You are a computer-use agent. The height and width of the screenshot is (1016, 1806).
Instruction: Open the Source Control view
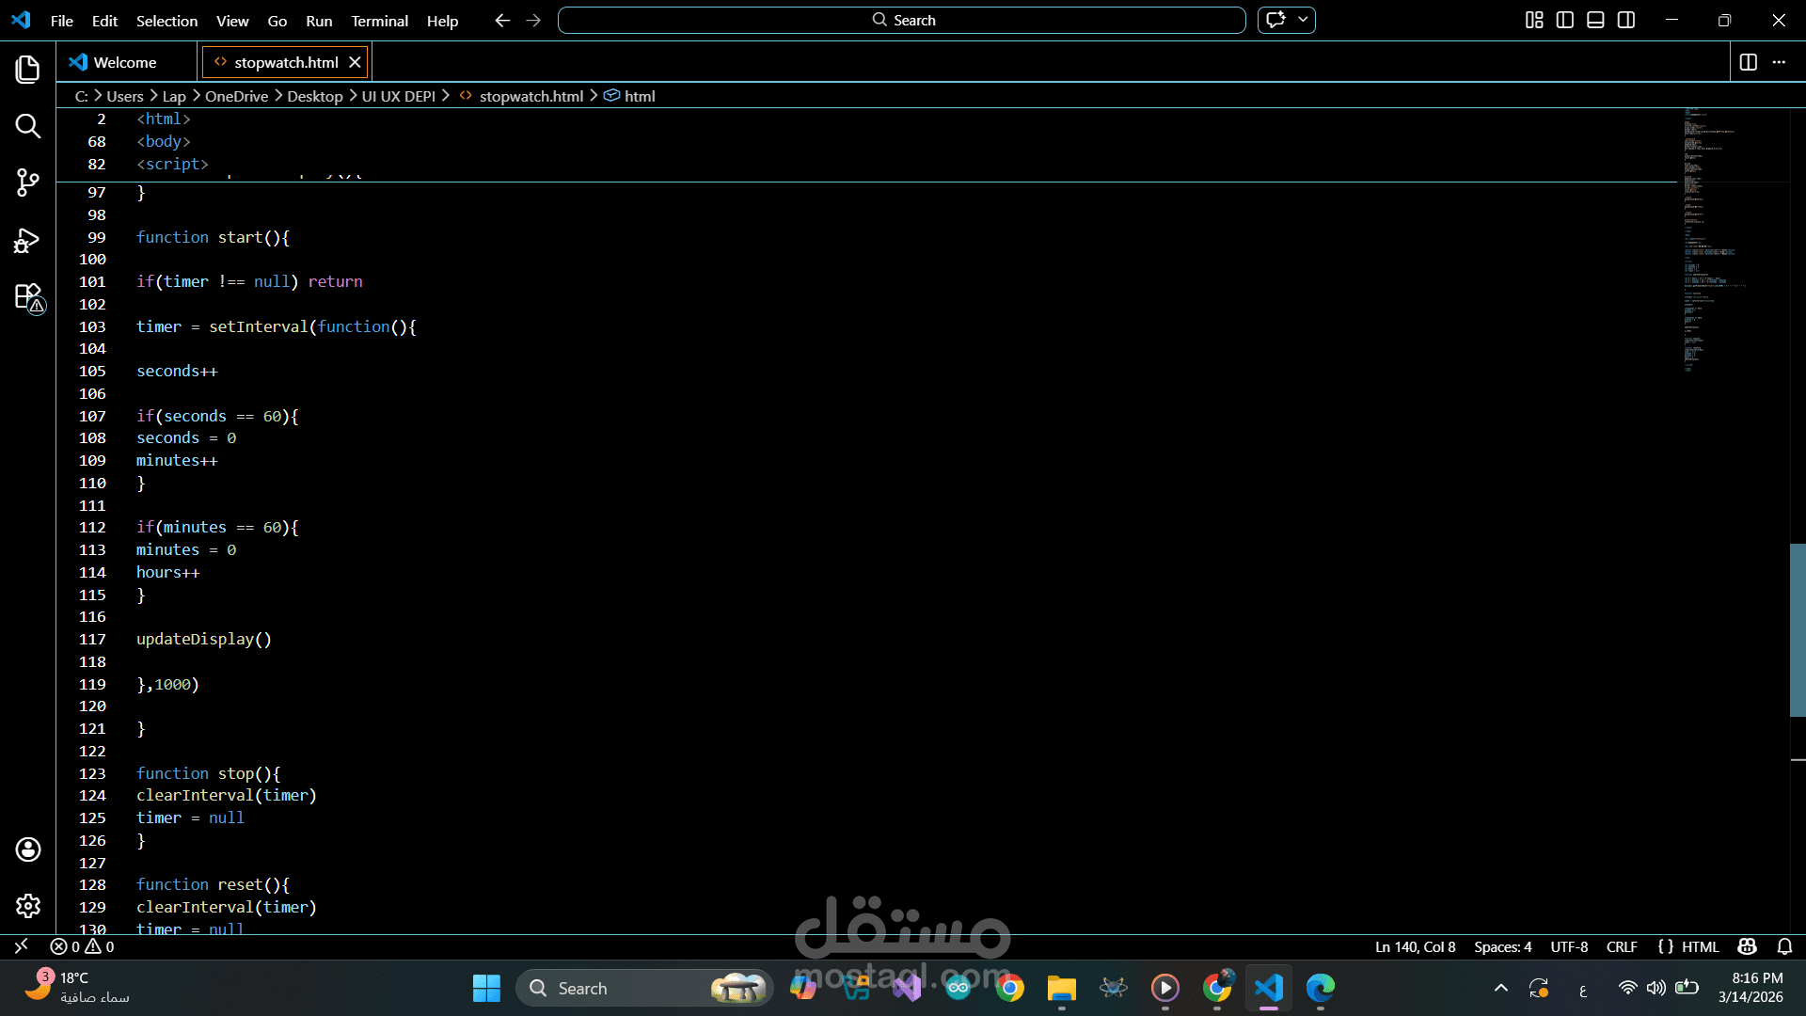(x=28, y=183)
